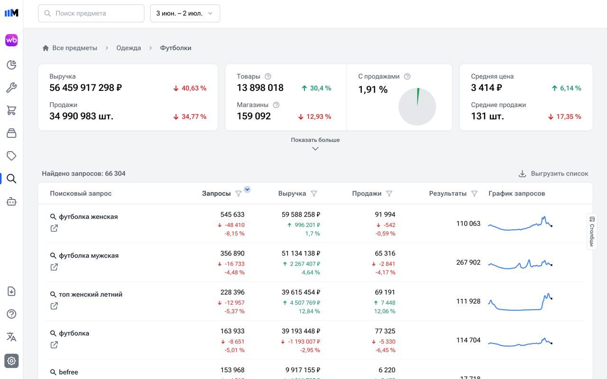The image size is (607, 379).
Task: Open the robot assistant sidebar icon
Action: [x=11, y=201]
